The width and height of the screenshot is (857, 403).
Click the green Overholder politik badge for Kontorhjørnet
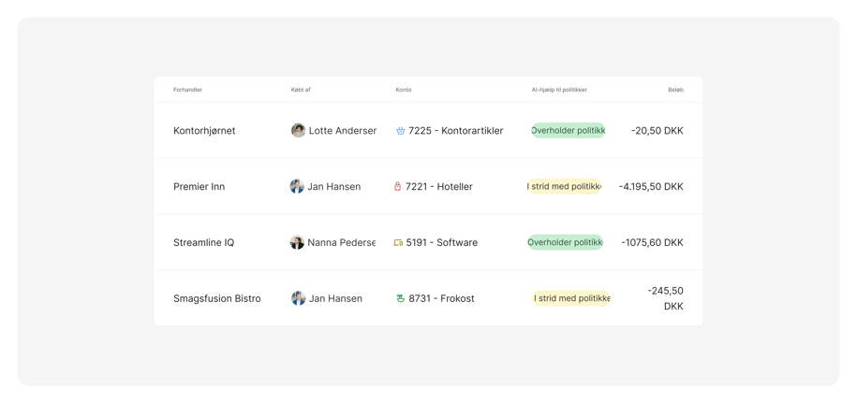pos(568,131)
